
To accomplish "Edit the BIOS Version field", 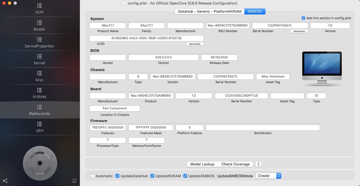I will point(164,57).
